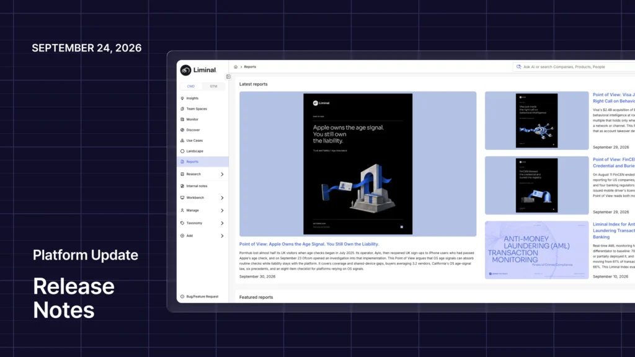Image resolution: width=635 pixels, height=357 pixels.
Task: Collapse the sidebar with the panel icon
Action: click(228, 76)
